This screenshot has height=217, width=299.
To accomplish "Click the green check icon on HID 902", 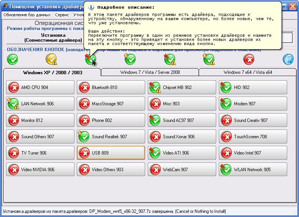I will (x=226, y=87).
